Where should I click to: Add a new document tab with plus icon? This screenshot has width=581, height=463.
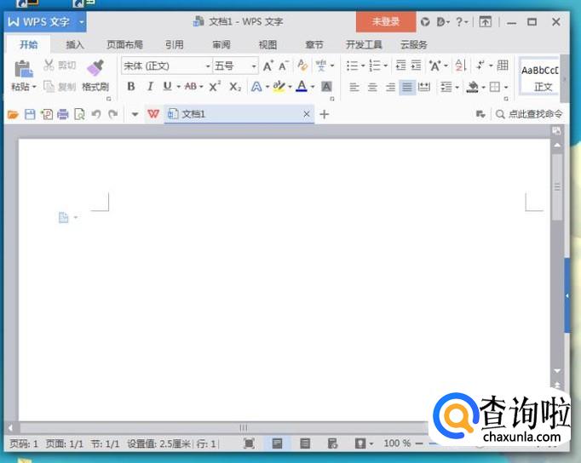(x=325, y=114)
